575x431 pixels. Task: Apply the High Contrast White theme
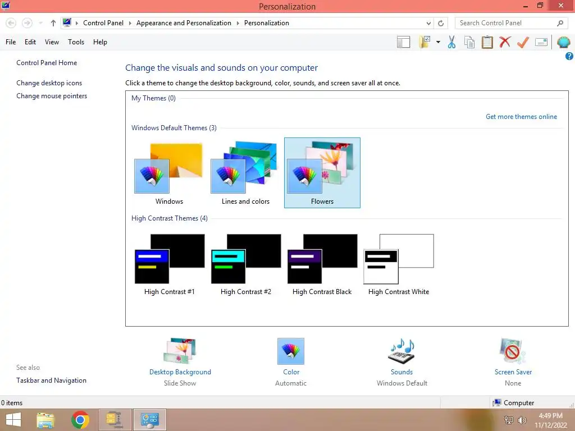pos(398,264)
